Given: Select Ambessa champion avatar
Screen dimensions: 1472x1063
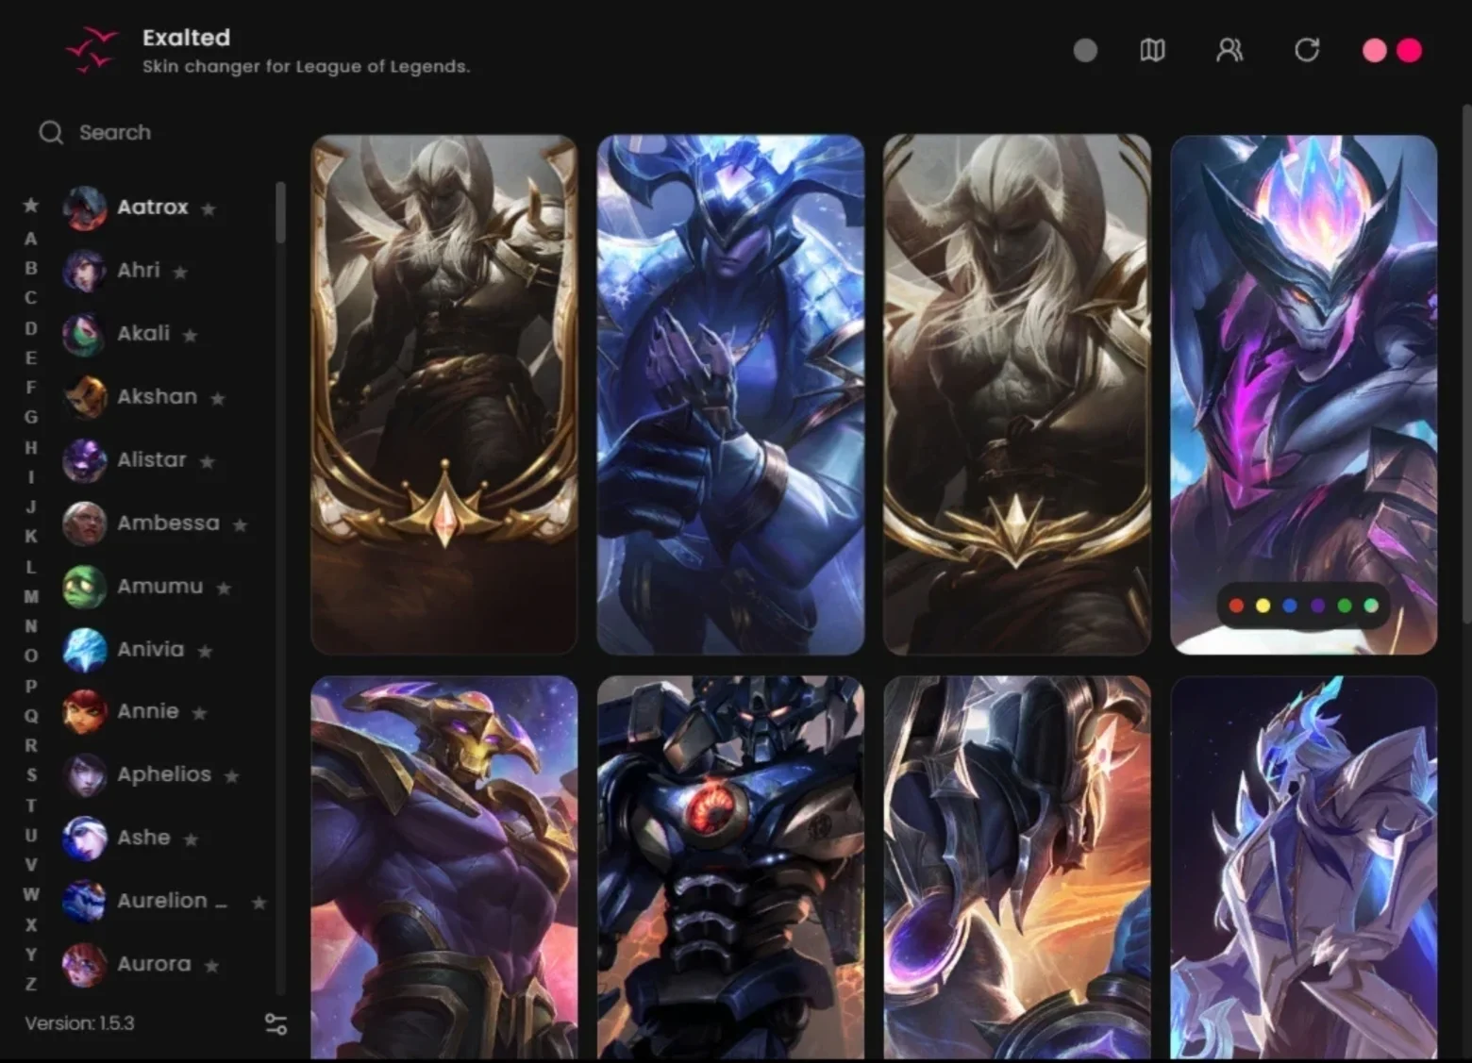Looking at the screenshot, I should click(x=85, y=523).
